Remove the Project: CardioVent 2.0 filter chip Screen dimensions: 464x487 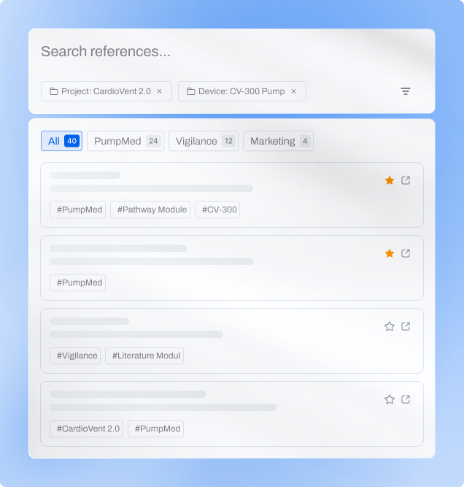[159, 91]
